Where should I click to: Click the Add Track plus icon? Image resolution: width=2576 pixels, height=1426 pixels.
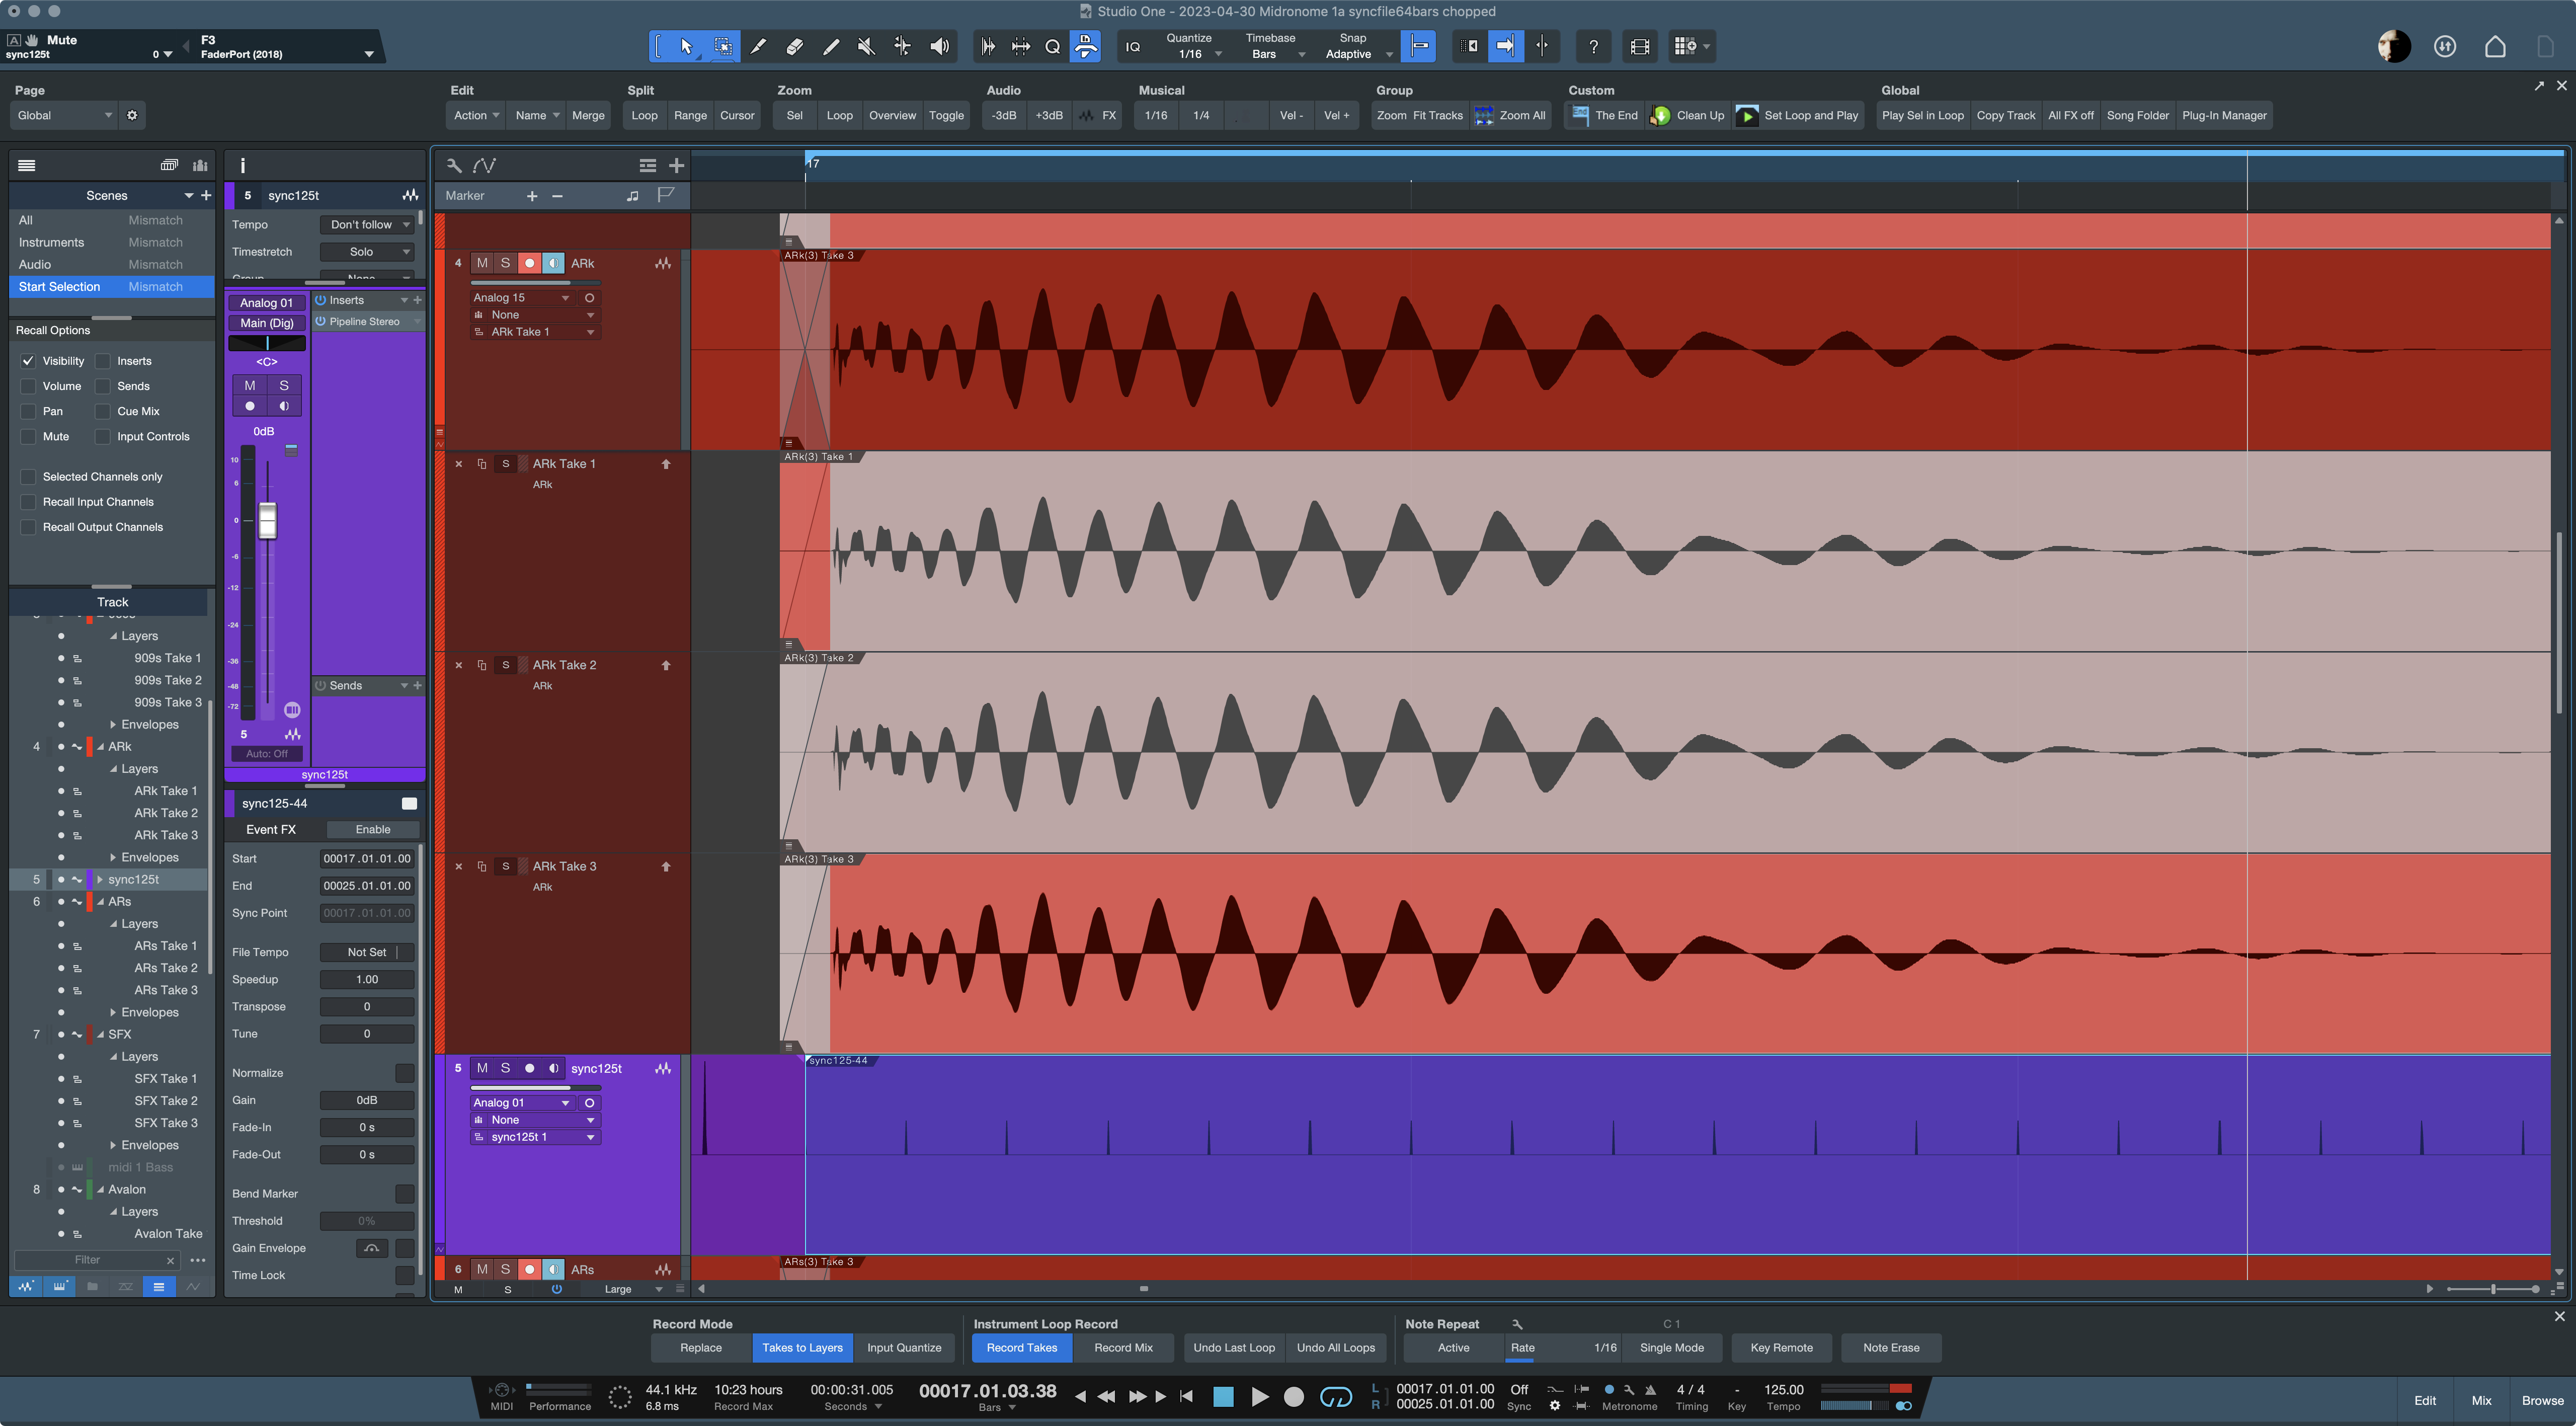[676, 165]
